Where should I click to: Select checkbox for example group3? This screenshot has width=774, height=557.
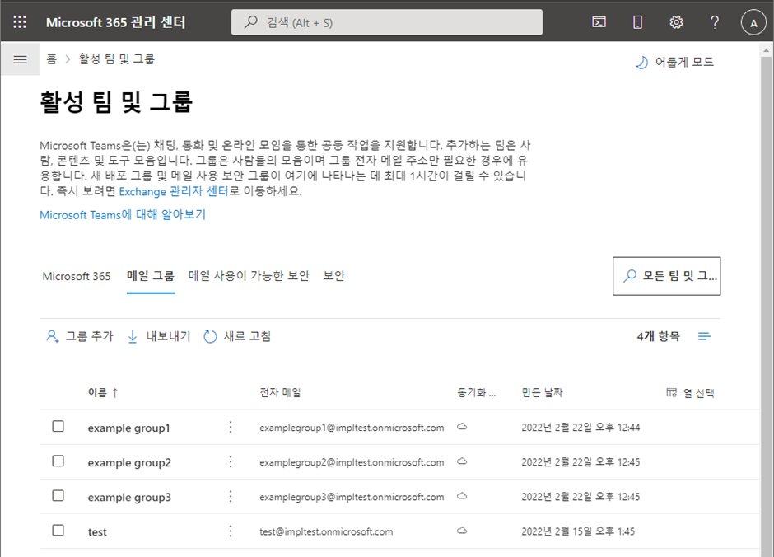click(58, 495)
